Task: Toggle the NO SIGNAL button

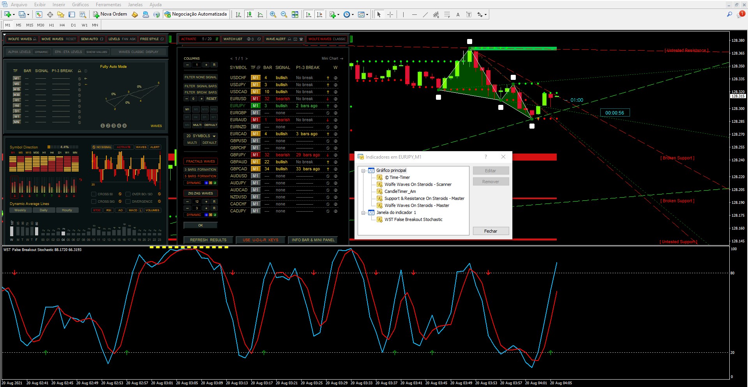Action: (x=102, y=147)
